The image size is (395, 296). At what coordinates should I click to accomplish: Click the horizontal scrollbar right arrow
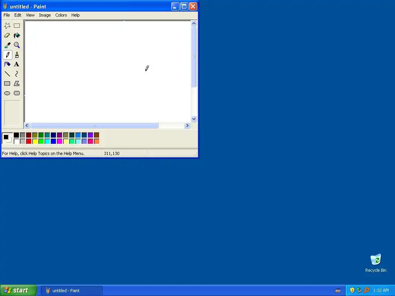[187, 125]
